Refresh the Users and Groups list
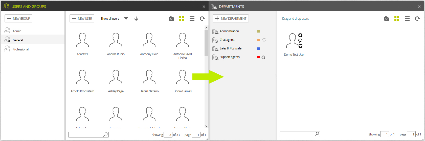This screenshot has width=425, height=141. click(202, 18)
